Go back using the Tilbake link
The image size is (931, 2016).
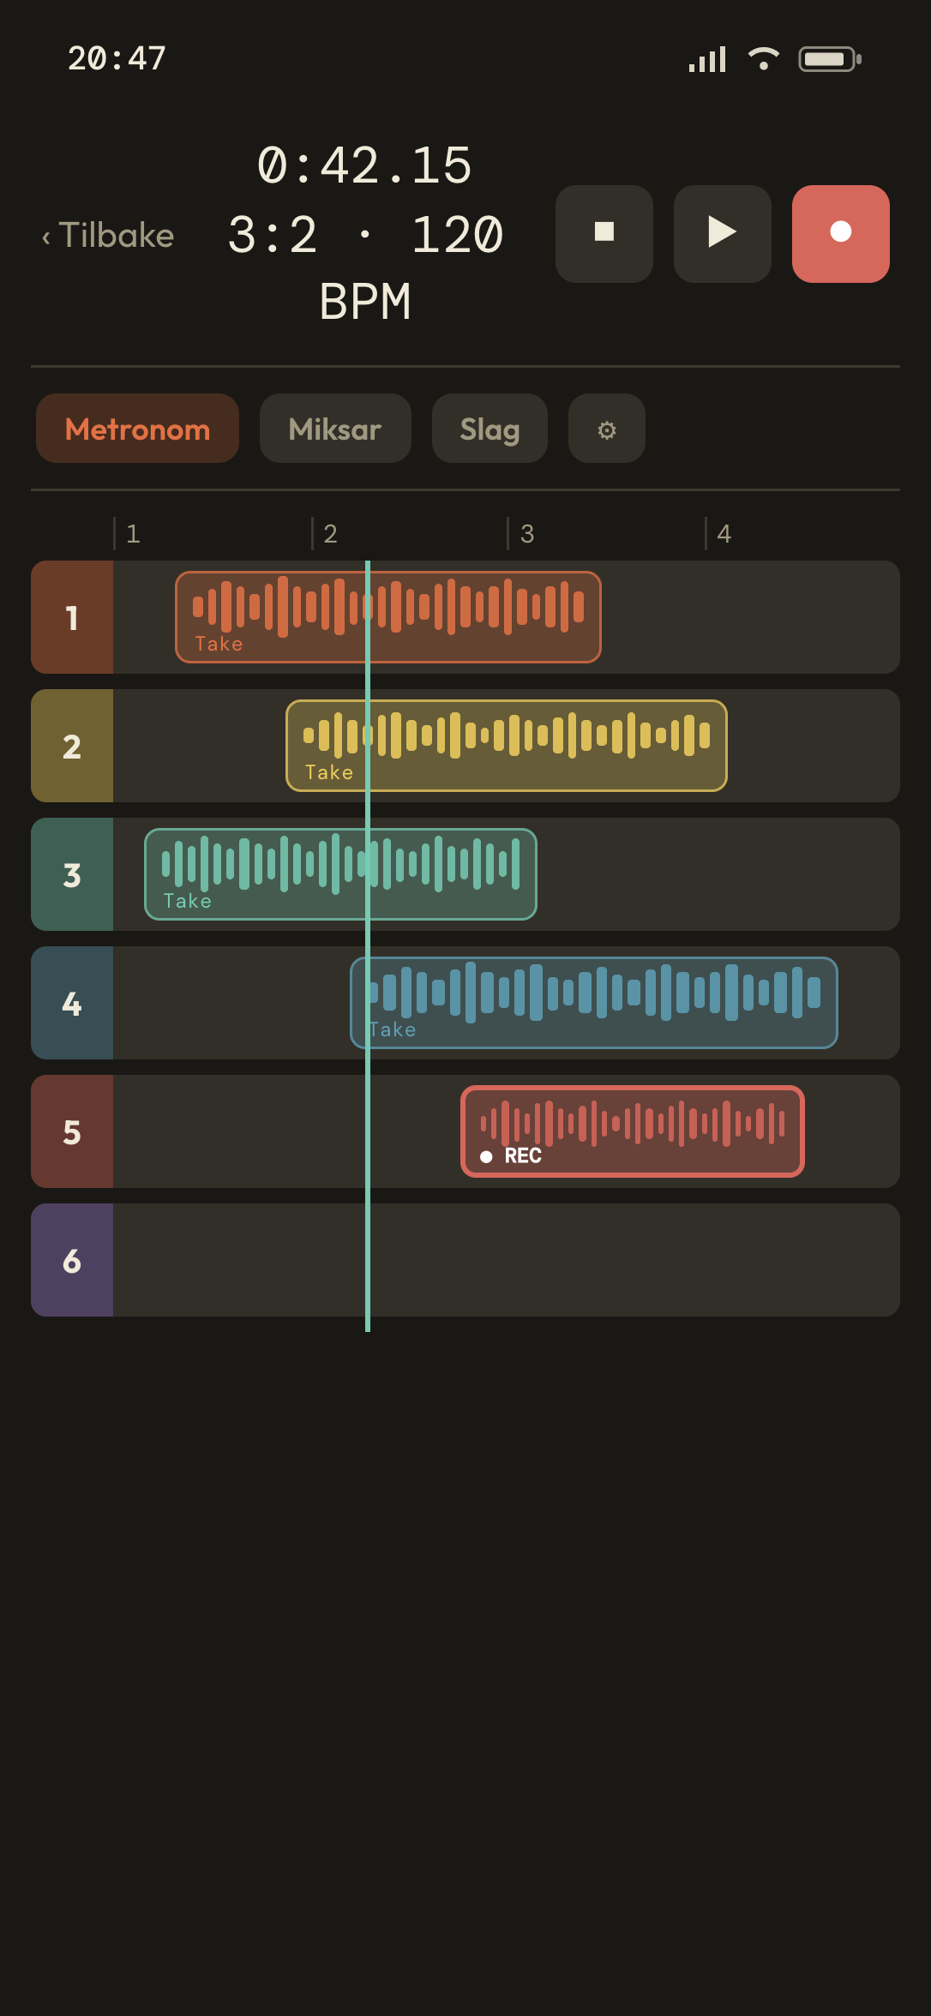(x=108, y=235)
